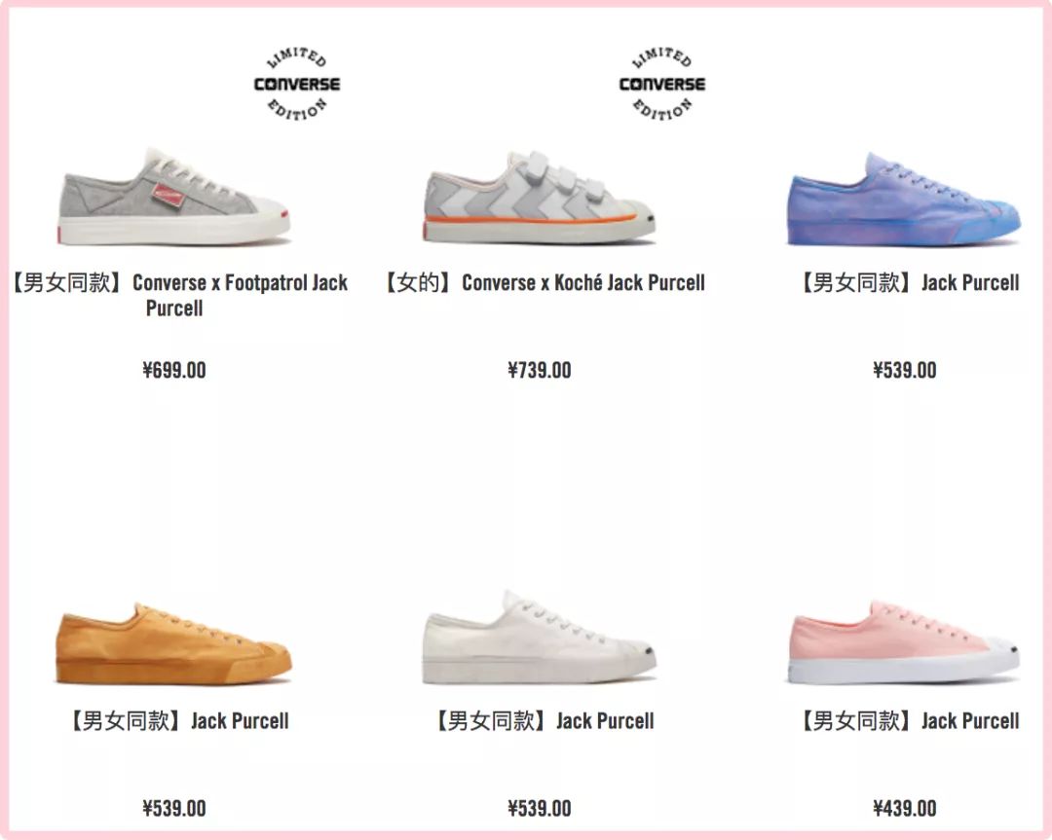1052x840 pixels.
Task: Select the white canvas Jack Purcell sneaker
Action: (x=539, y=639)
